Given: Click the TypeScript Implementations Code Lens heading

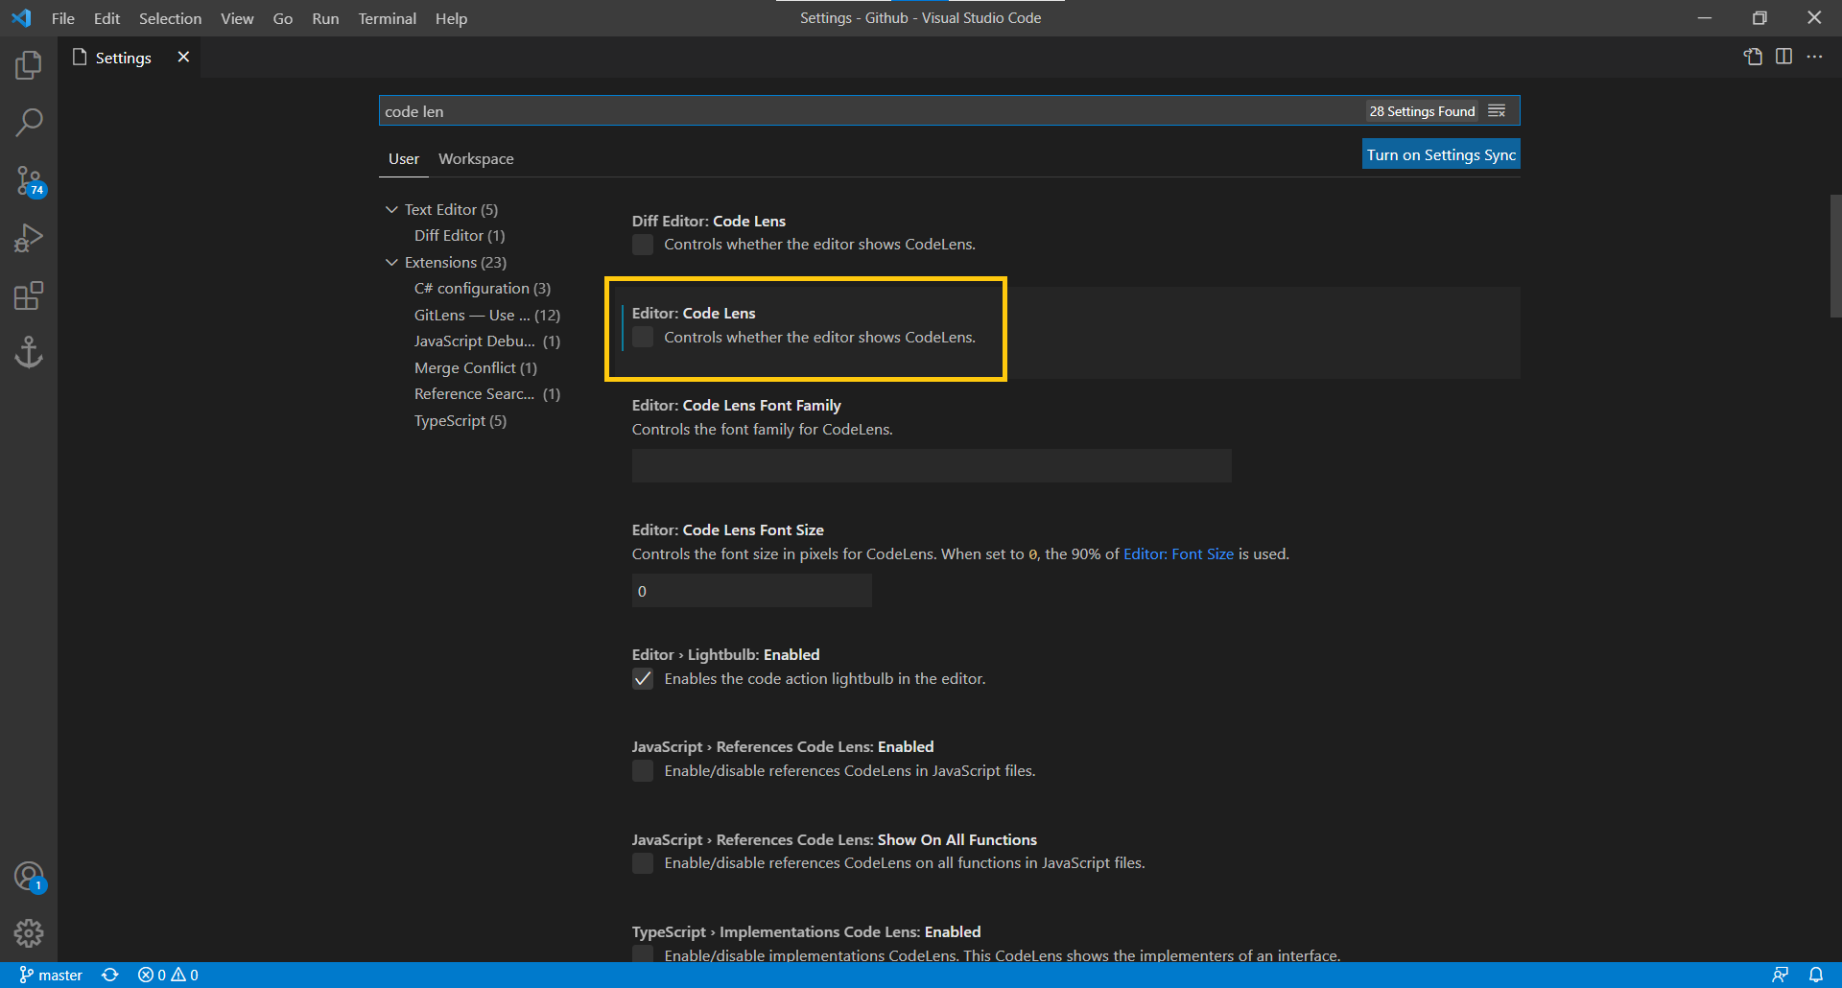Looking at the screenshot, I should 806,932.
